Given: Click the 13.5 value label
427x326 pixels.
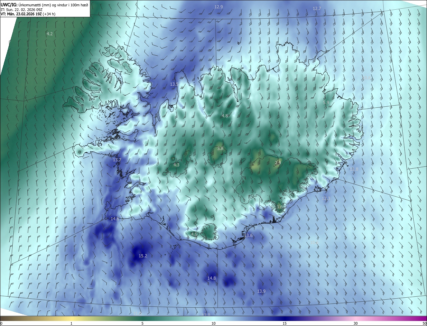Looking at the screenshot, I should 174,84.
